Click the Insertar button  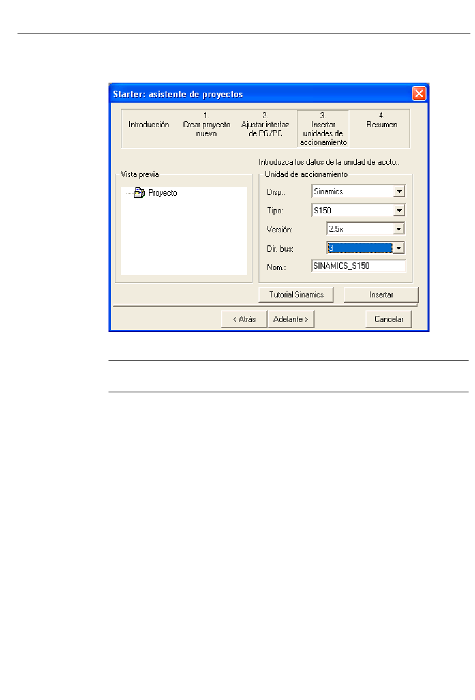tap(381, 294)
